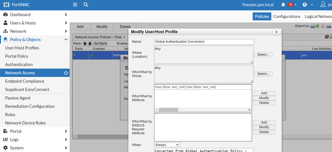Open Passive Agent in the sidebar
The image size is (332, 152).
tap(18, 98)
